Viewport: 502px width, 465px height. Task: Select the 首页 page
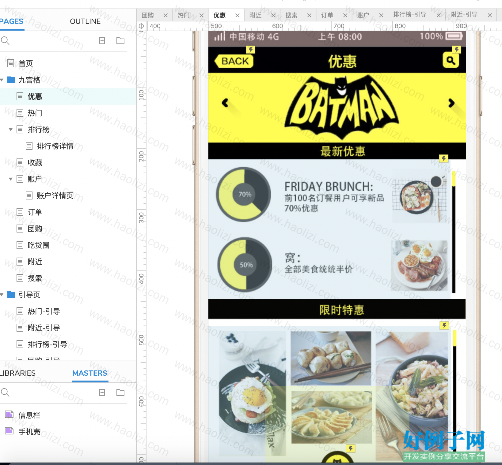26,64
